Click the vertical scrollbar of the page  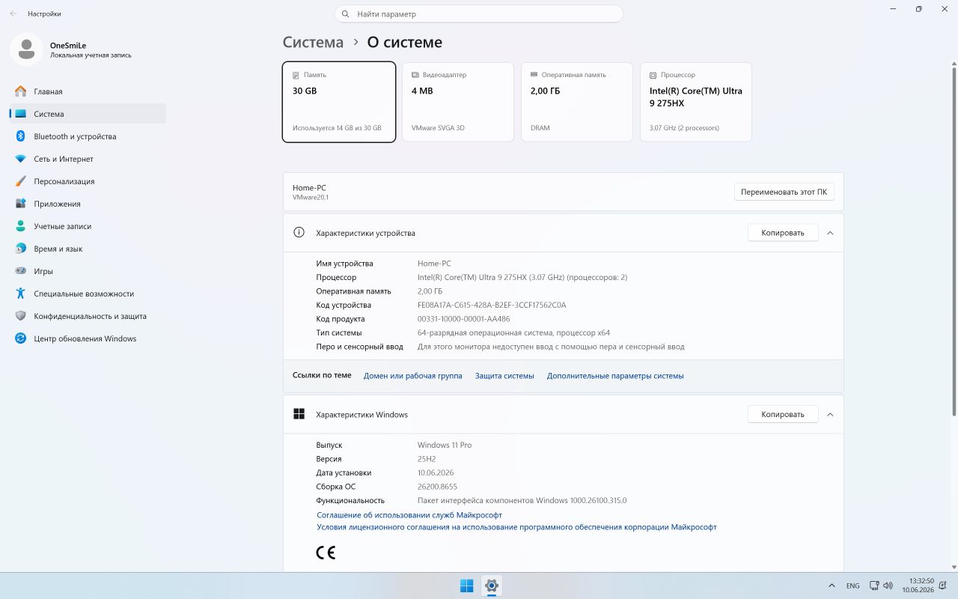tap(954, 241)
